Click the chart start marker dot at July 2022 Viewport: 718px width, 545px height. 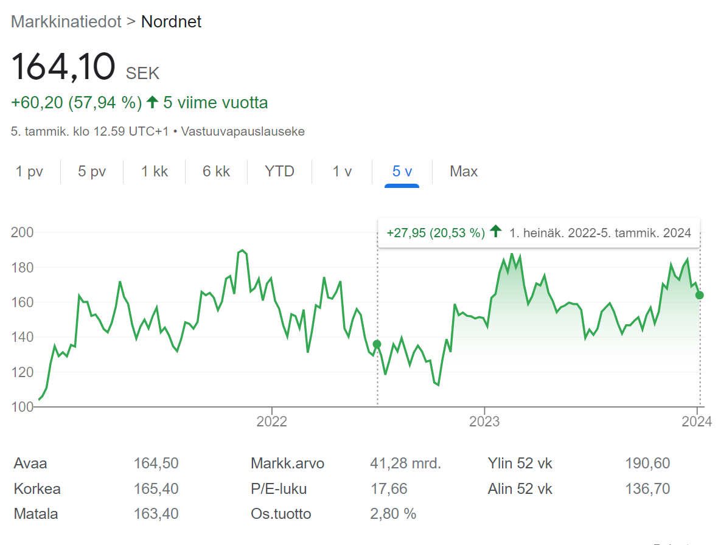coord(377,344)
